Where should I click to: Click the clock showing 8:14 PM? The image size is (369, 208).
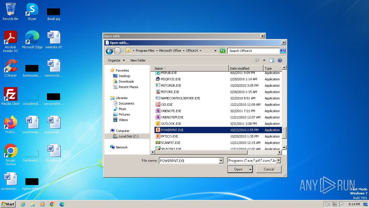pos(354,204)
